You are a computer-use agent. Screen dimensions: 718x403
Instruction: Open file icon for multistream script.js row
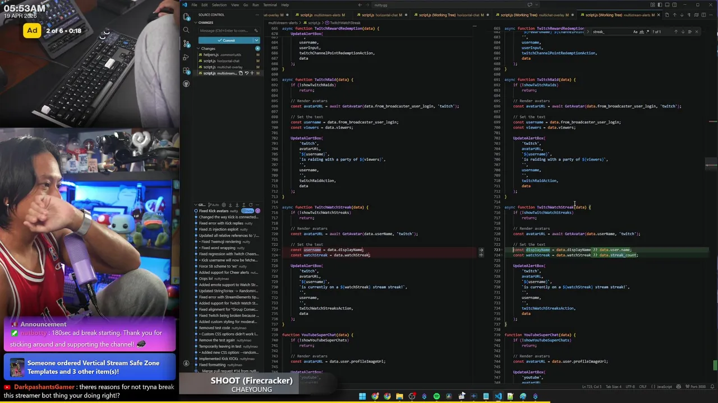coord(241,73)
